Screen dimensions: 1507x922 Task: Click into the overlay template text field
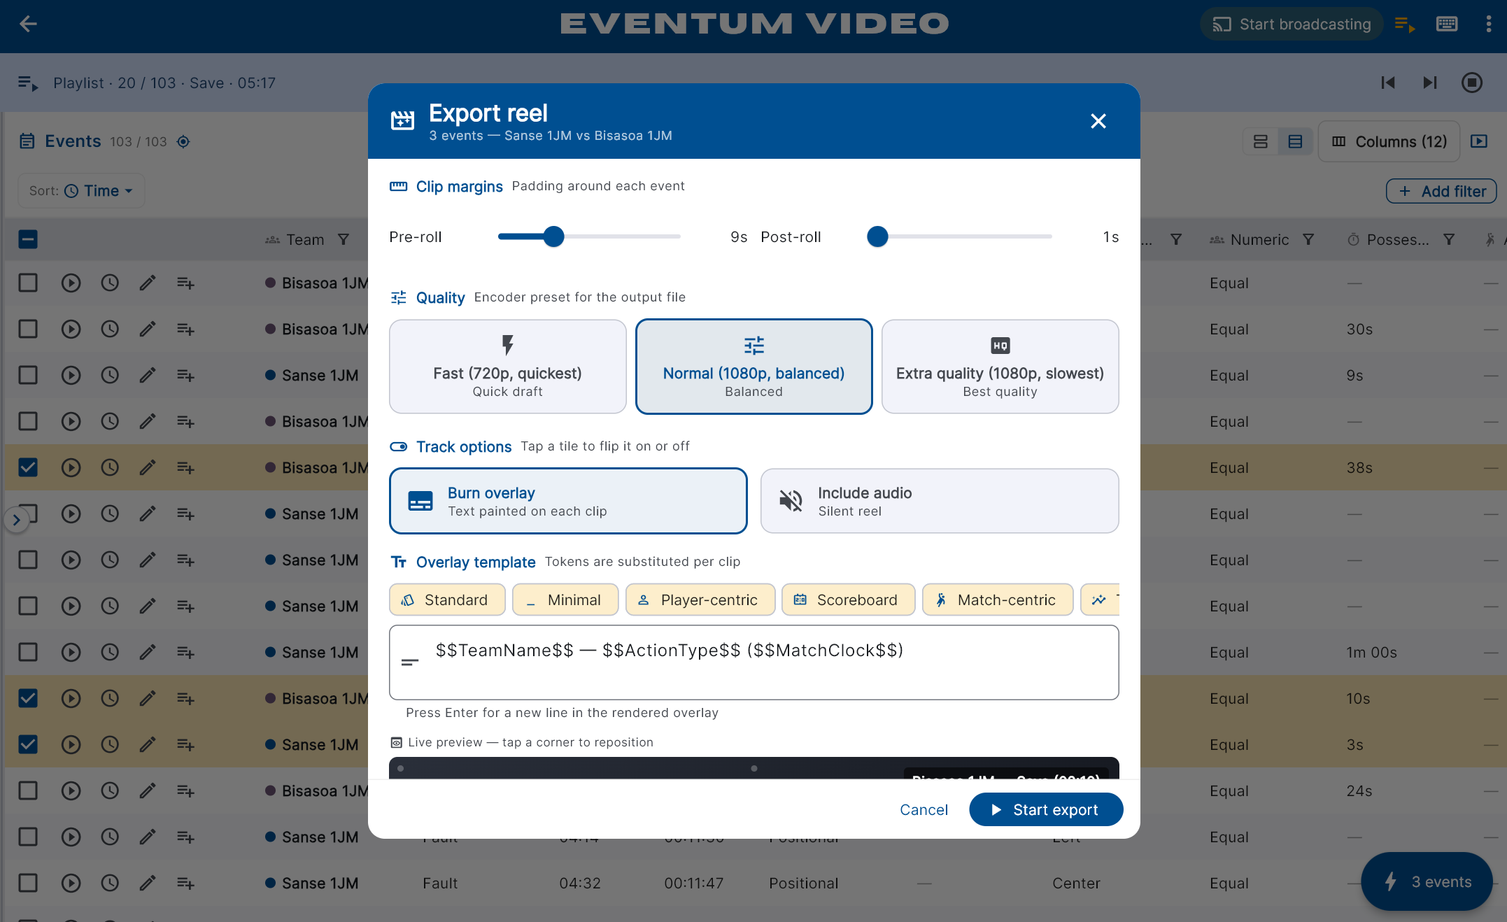753,662
